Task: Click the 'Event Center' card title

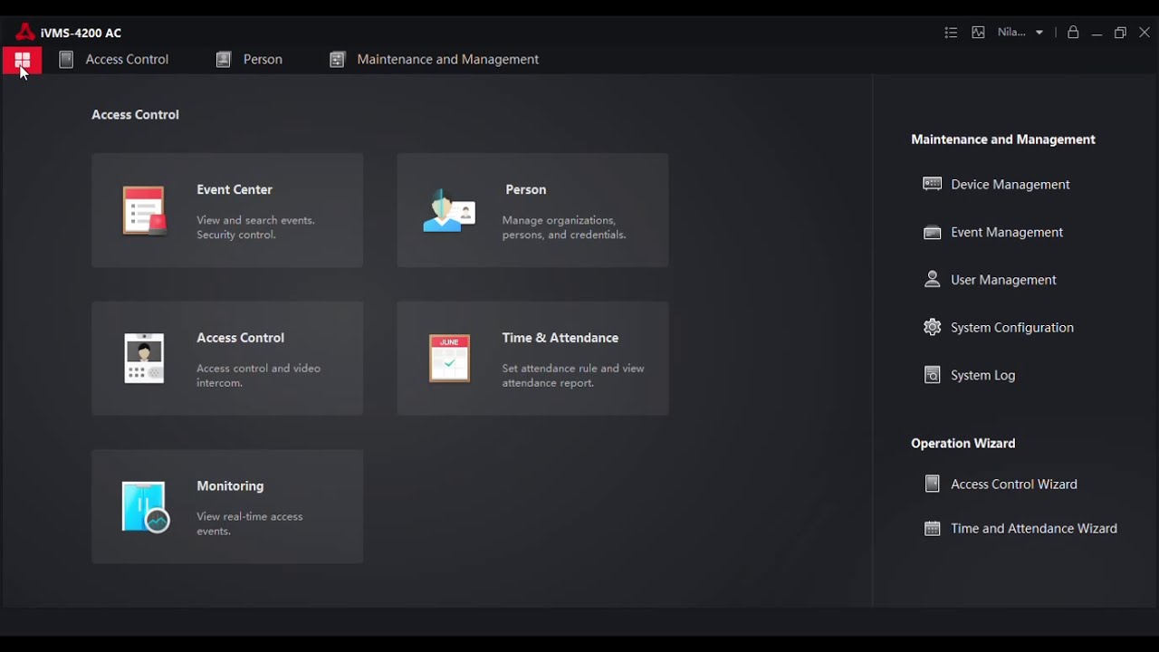Action: pos(235,189)
